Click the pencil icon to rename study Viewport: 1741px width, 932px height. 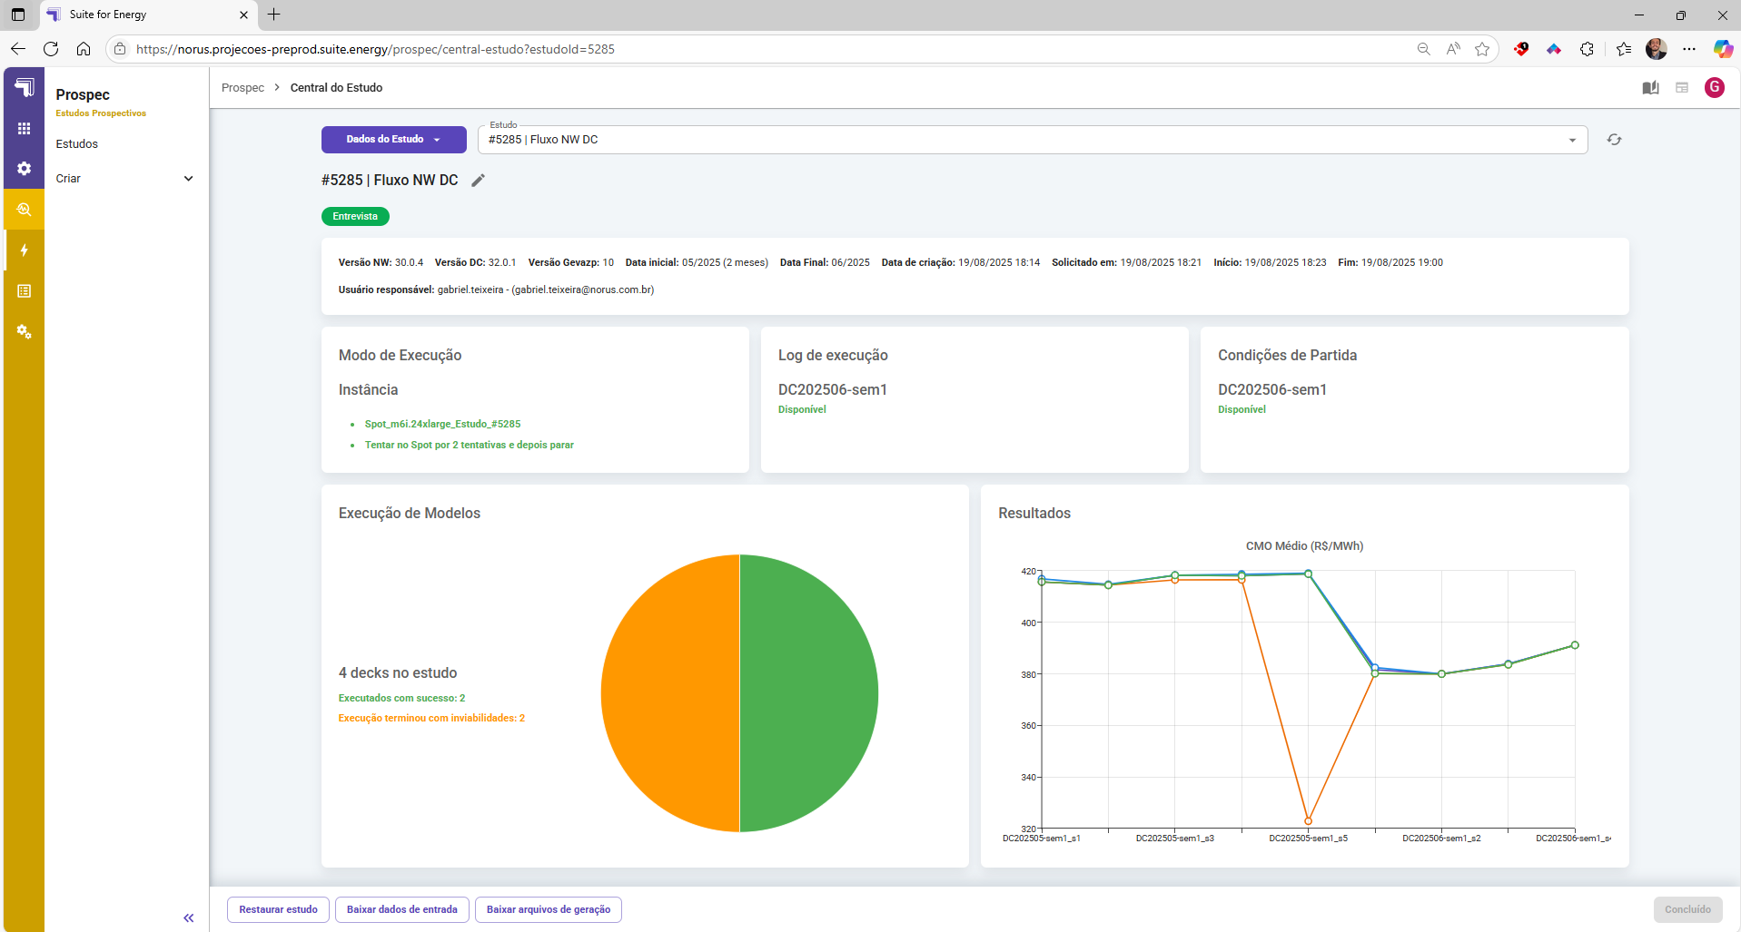[479, 181]
